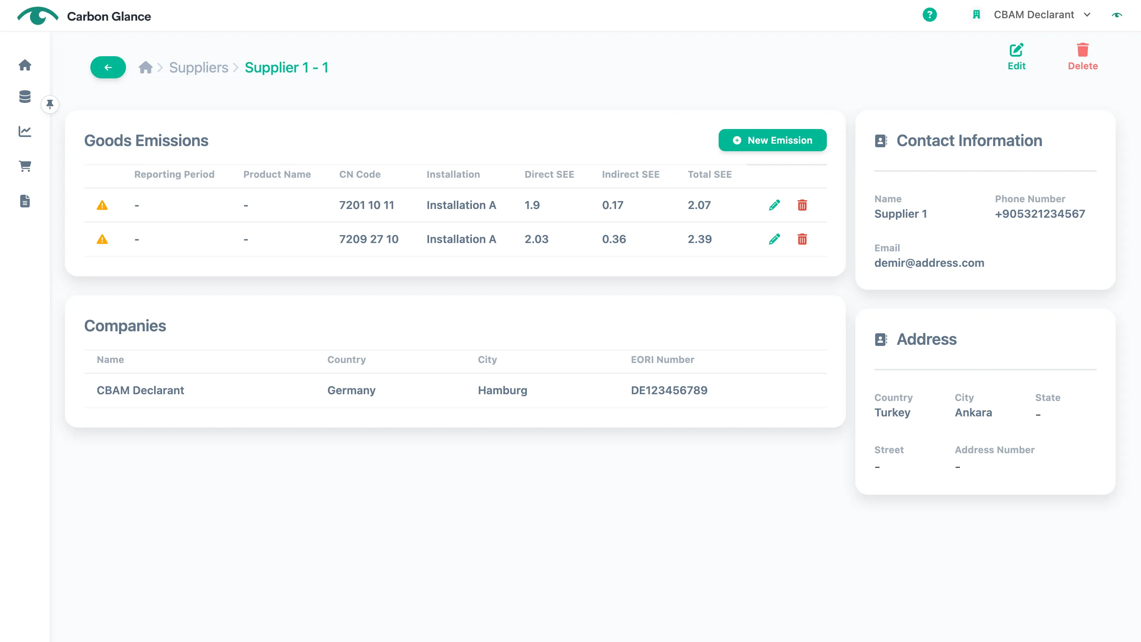The image size is (1141, 642).
Task: Add a New Emission
Action: [x=772, y=140]
